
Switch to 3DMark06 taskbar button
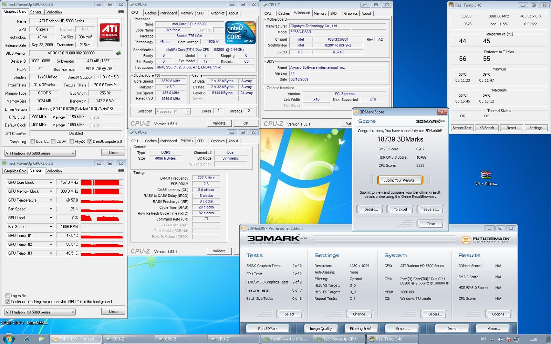click(76, 339)
